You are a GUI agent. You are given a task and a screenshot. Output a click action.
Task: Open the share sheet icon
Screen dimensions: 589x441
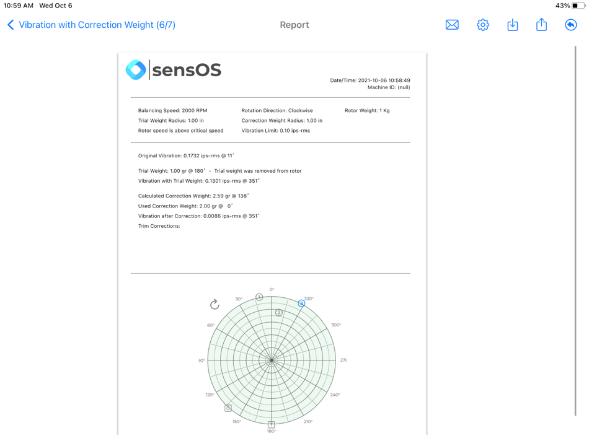(x=541, y=25)
